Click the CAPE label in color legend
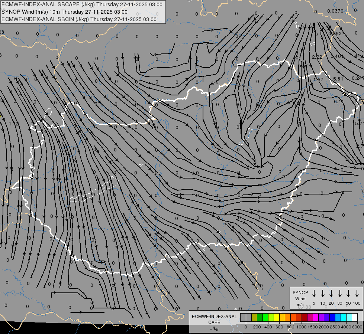This screenshot has width=364, height=334. 214,322
